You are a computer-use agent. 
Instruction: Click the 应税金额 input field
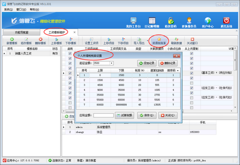pos(104,115)
